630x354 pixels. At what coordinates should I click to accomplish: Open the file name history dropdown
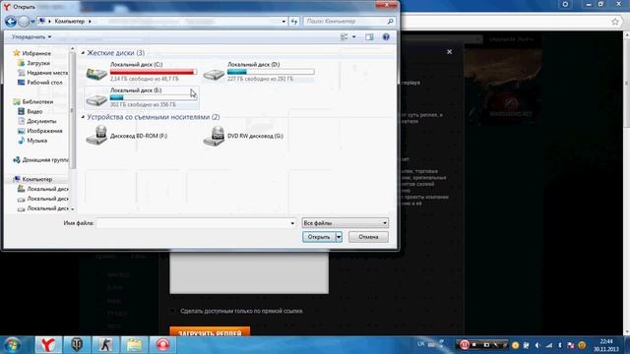pyautogui.click(x=292, y=223)
